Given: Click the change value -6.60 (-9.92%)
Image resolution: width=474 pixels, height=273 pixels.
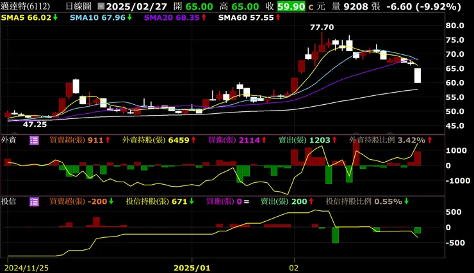Looking at the screenshot, I should 424,6.
